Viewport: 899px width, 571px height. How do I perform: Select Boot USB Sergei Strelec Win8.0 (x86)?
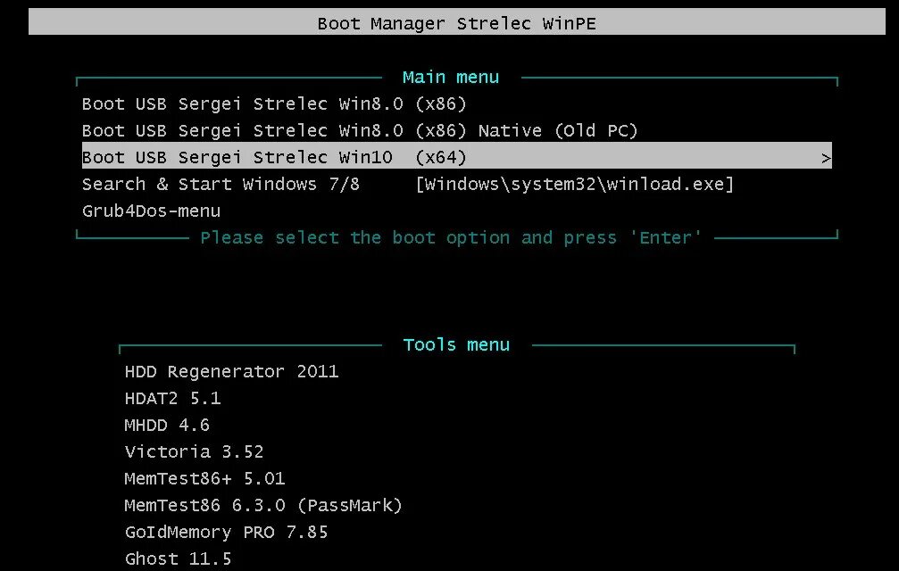point(272,103)
